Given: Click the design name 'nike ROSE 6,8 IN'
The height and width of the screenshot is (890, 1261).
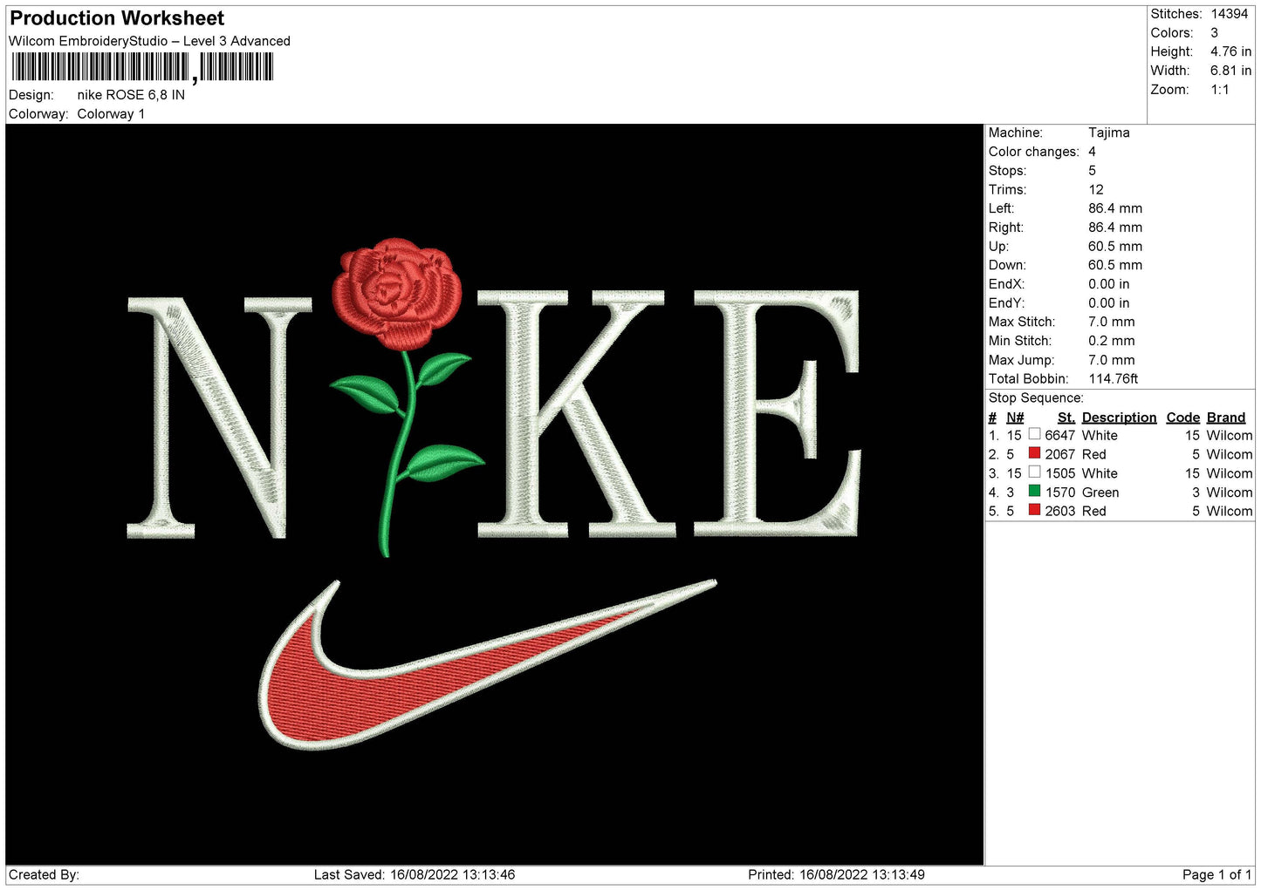Looking at the screenshot, I should tap(131, 95).
